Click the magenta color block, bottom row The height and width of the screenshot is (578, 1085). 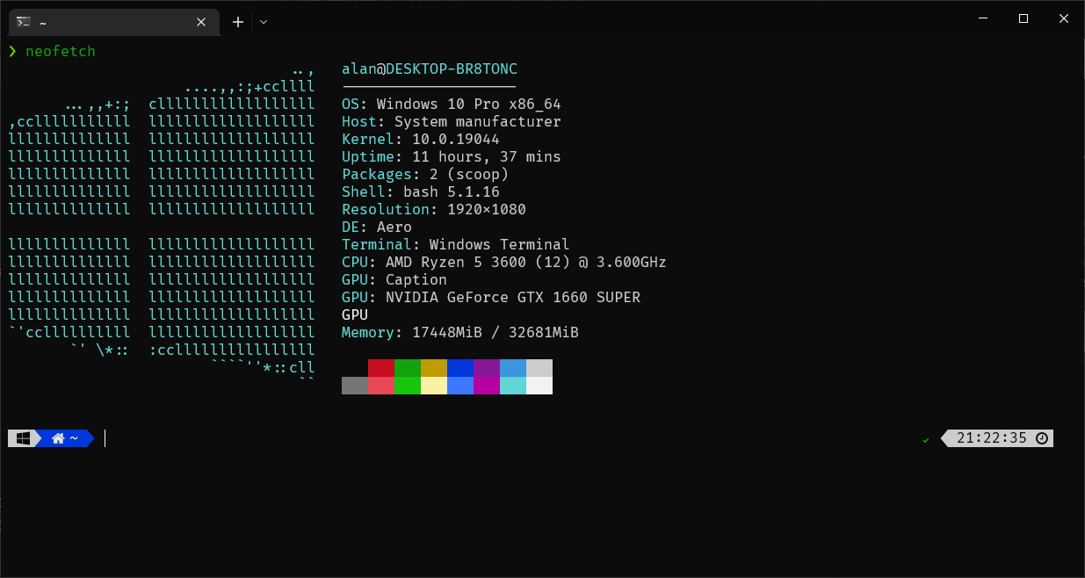(x=487, y=386)
